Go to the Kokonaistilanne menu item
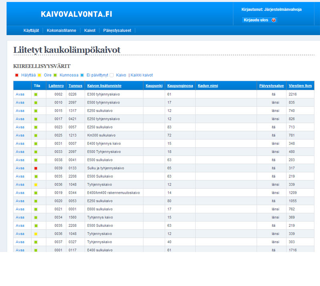The width and height of the screenshot is (320, 286). click(61, 30)
